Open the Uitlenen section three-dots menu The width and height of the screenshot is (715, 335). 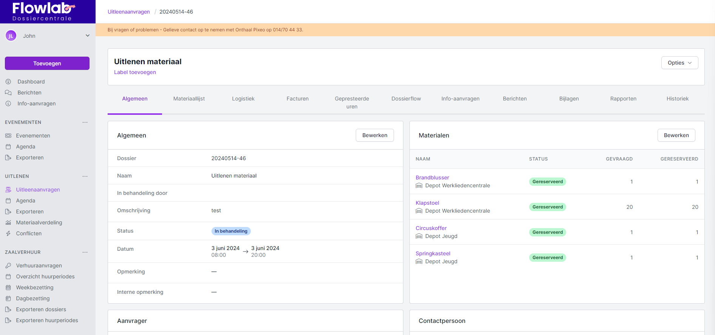point(85,176)
